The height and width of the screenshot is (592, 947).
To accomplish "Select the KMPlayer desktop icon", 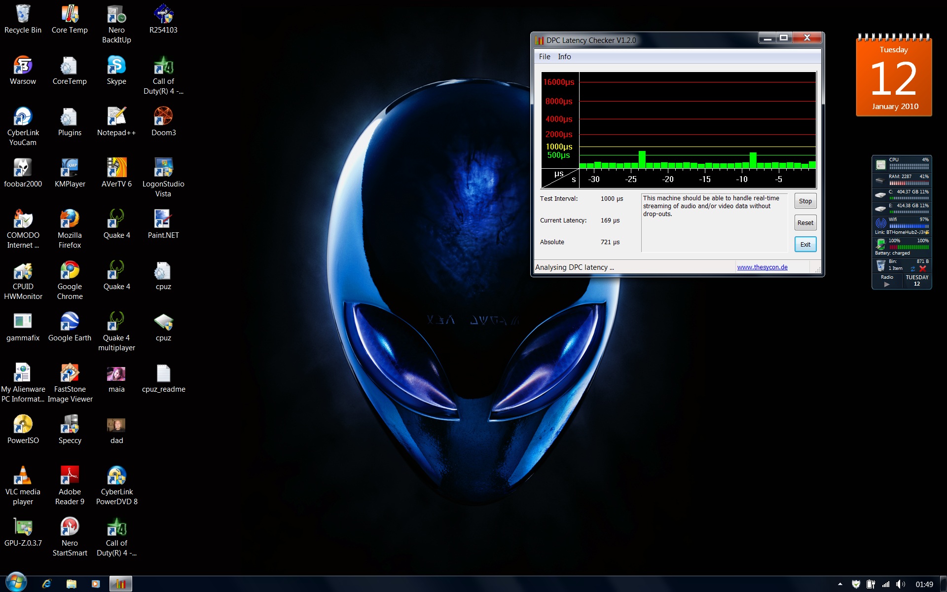I will click(70, 174).
